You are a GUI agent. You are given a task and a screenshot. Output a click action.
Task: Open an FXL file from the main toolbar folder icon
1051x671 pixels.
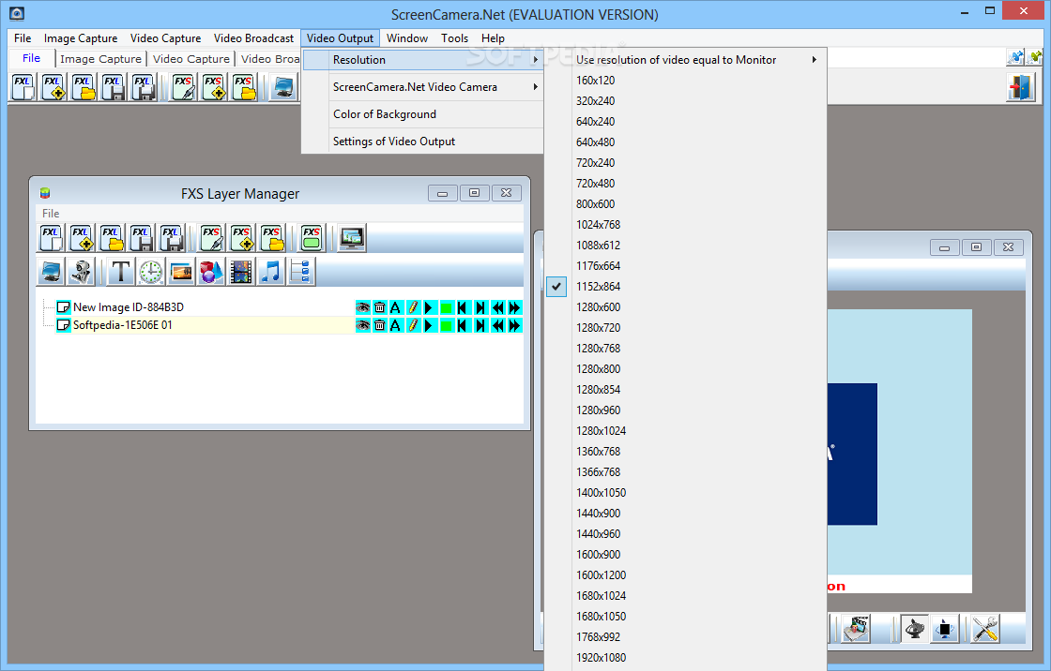click(x=84, y=88)
